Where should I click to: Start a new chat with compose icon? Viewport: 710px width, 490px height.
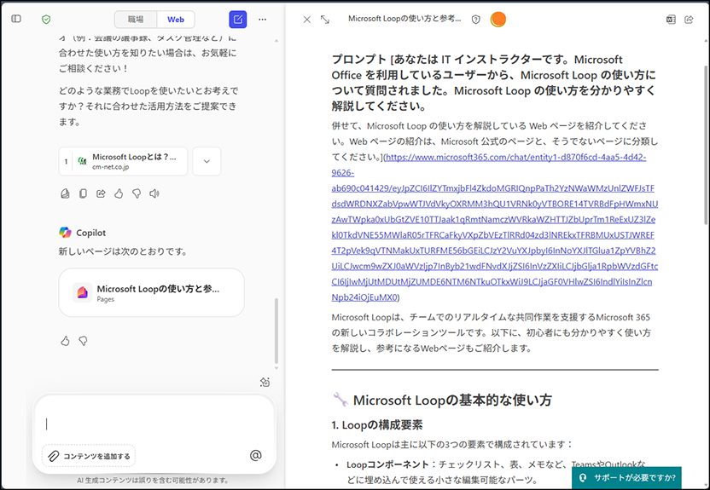238,20
